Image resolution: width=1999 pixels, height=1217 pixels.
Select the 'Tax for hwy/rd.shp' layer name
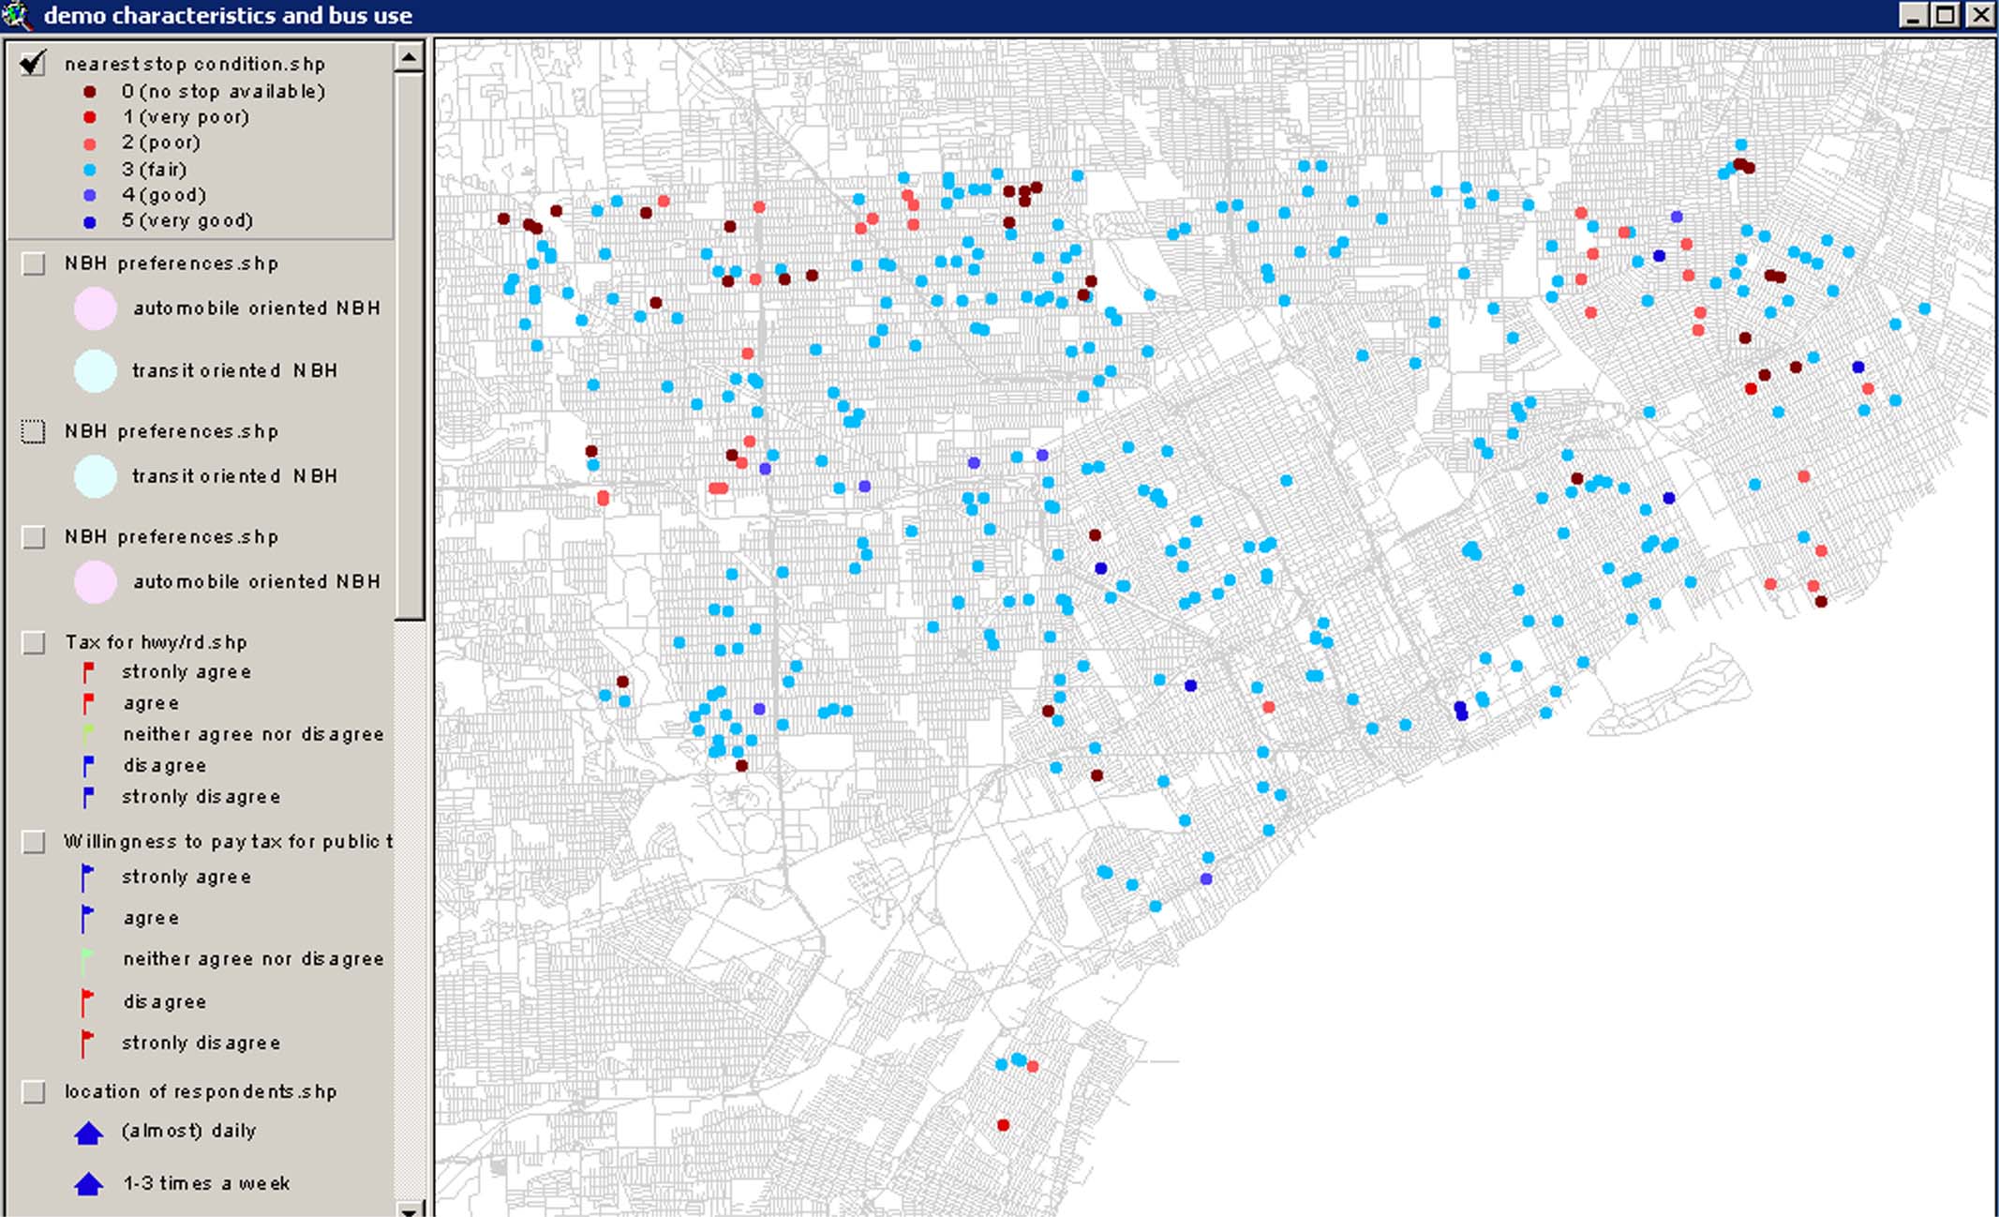click(156, 642)
